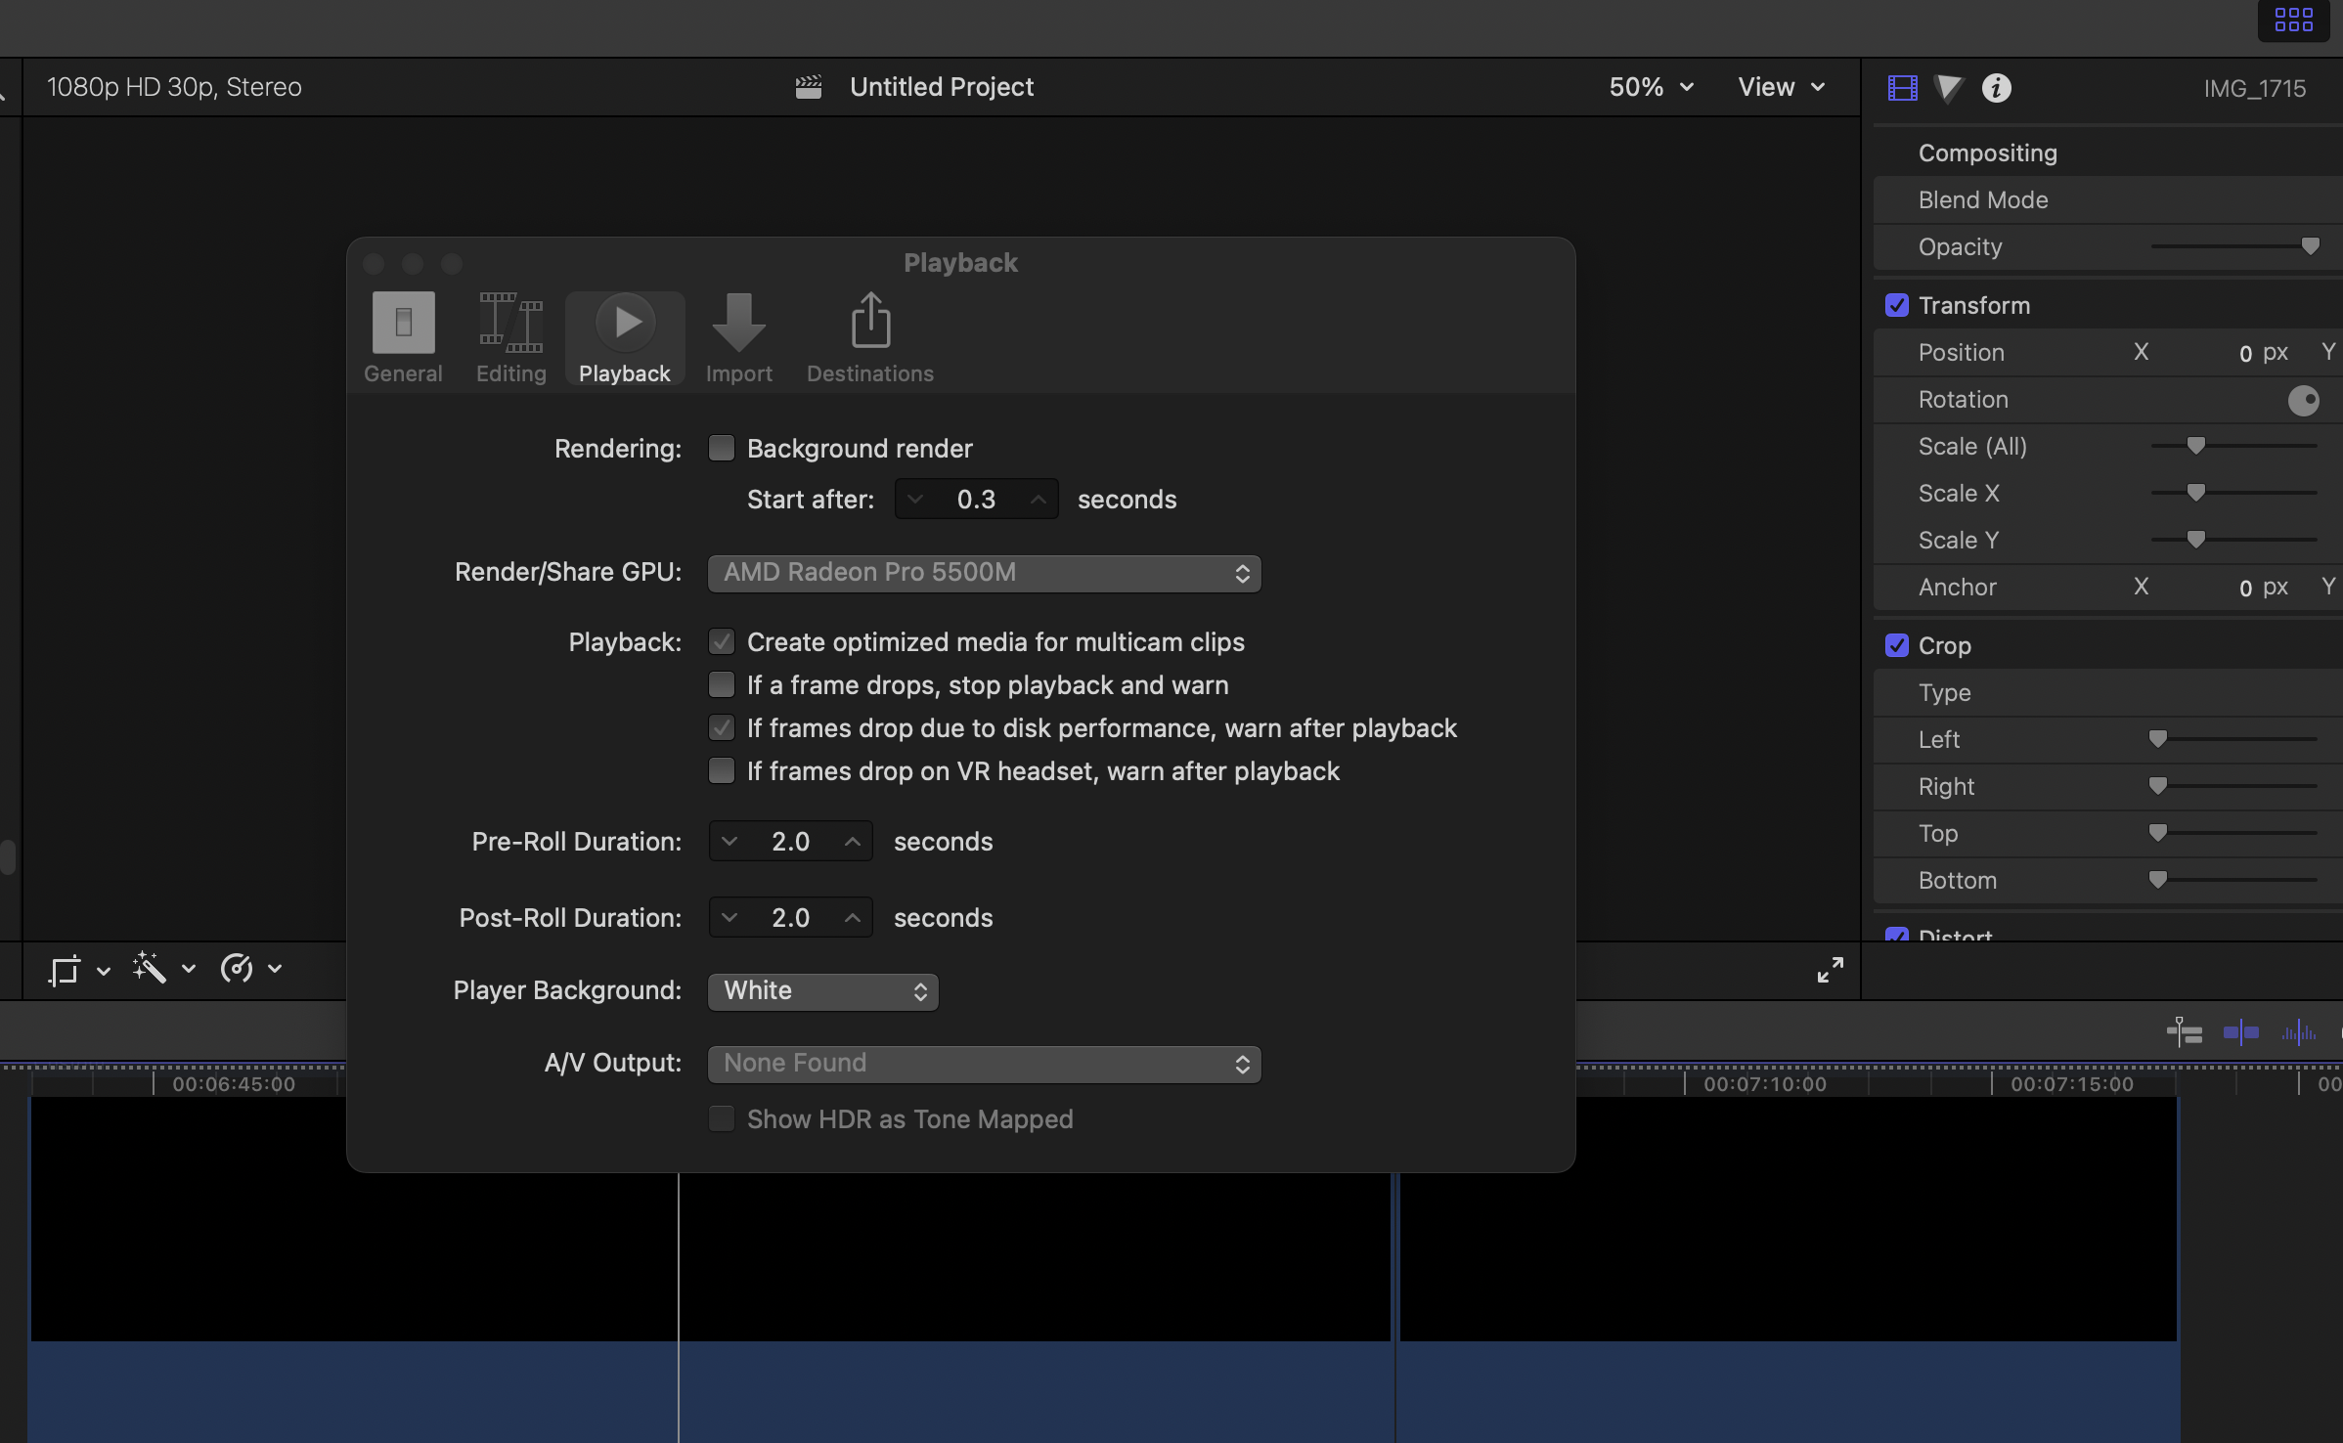Viewport: 2343px width, 1443px height.
Task: Open the magic wand enhancements icon
Action: (x=150, y=968)
